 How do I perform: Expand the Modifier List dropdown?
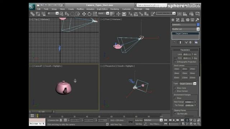pos(185,29)
